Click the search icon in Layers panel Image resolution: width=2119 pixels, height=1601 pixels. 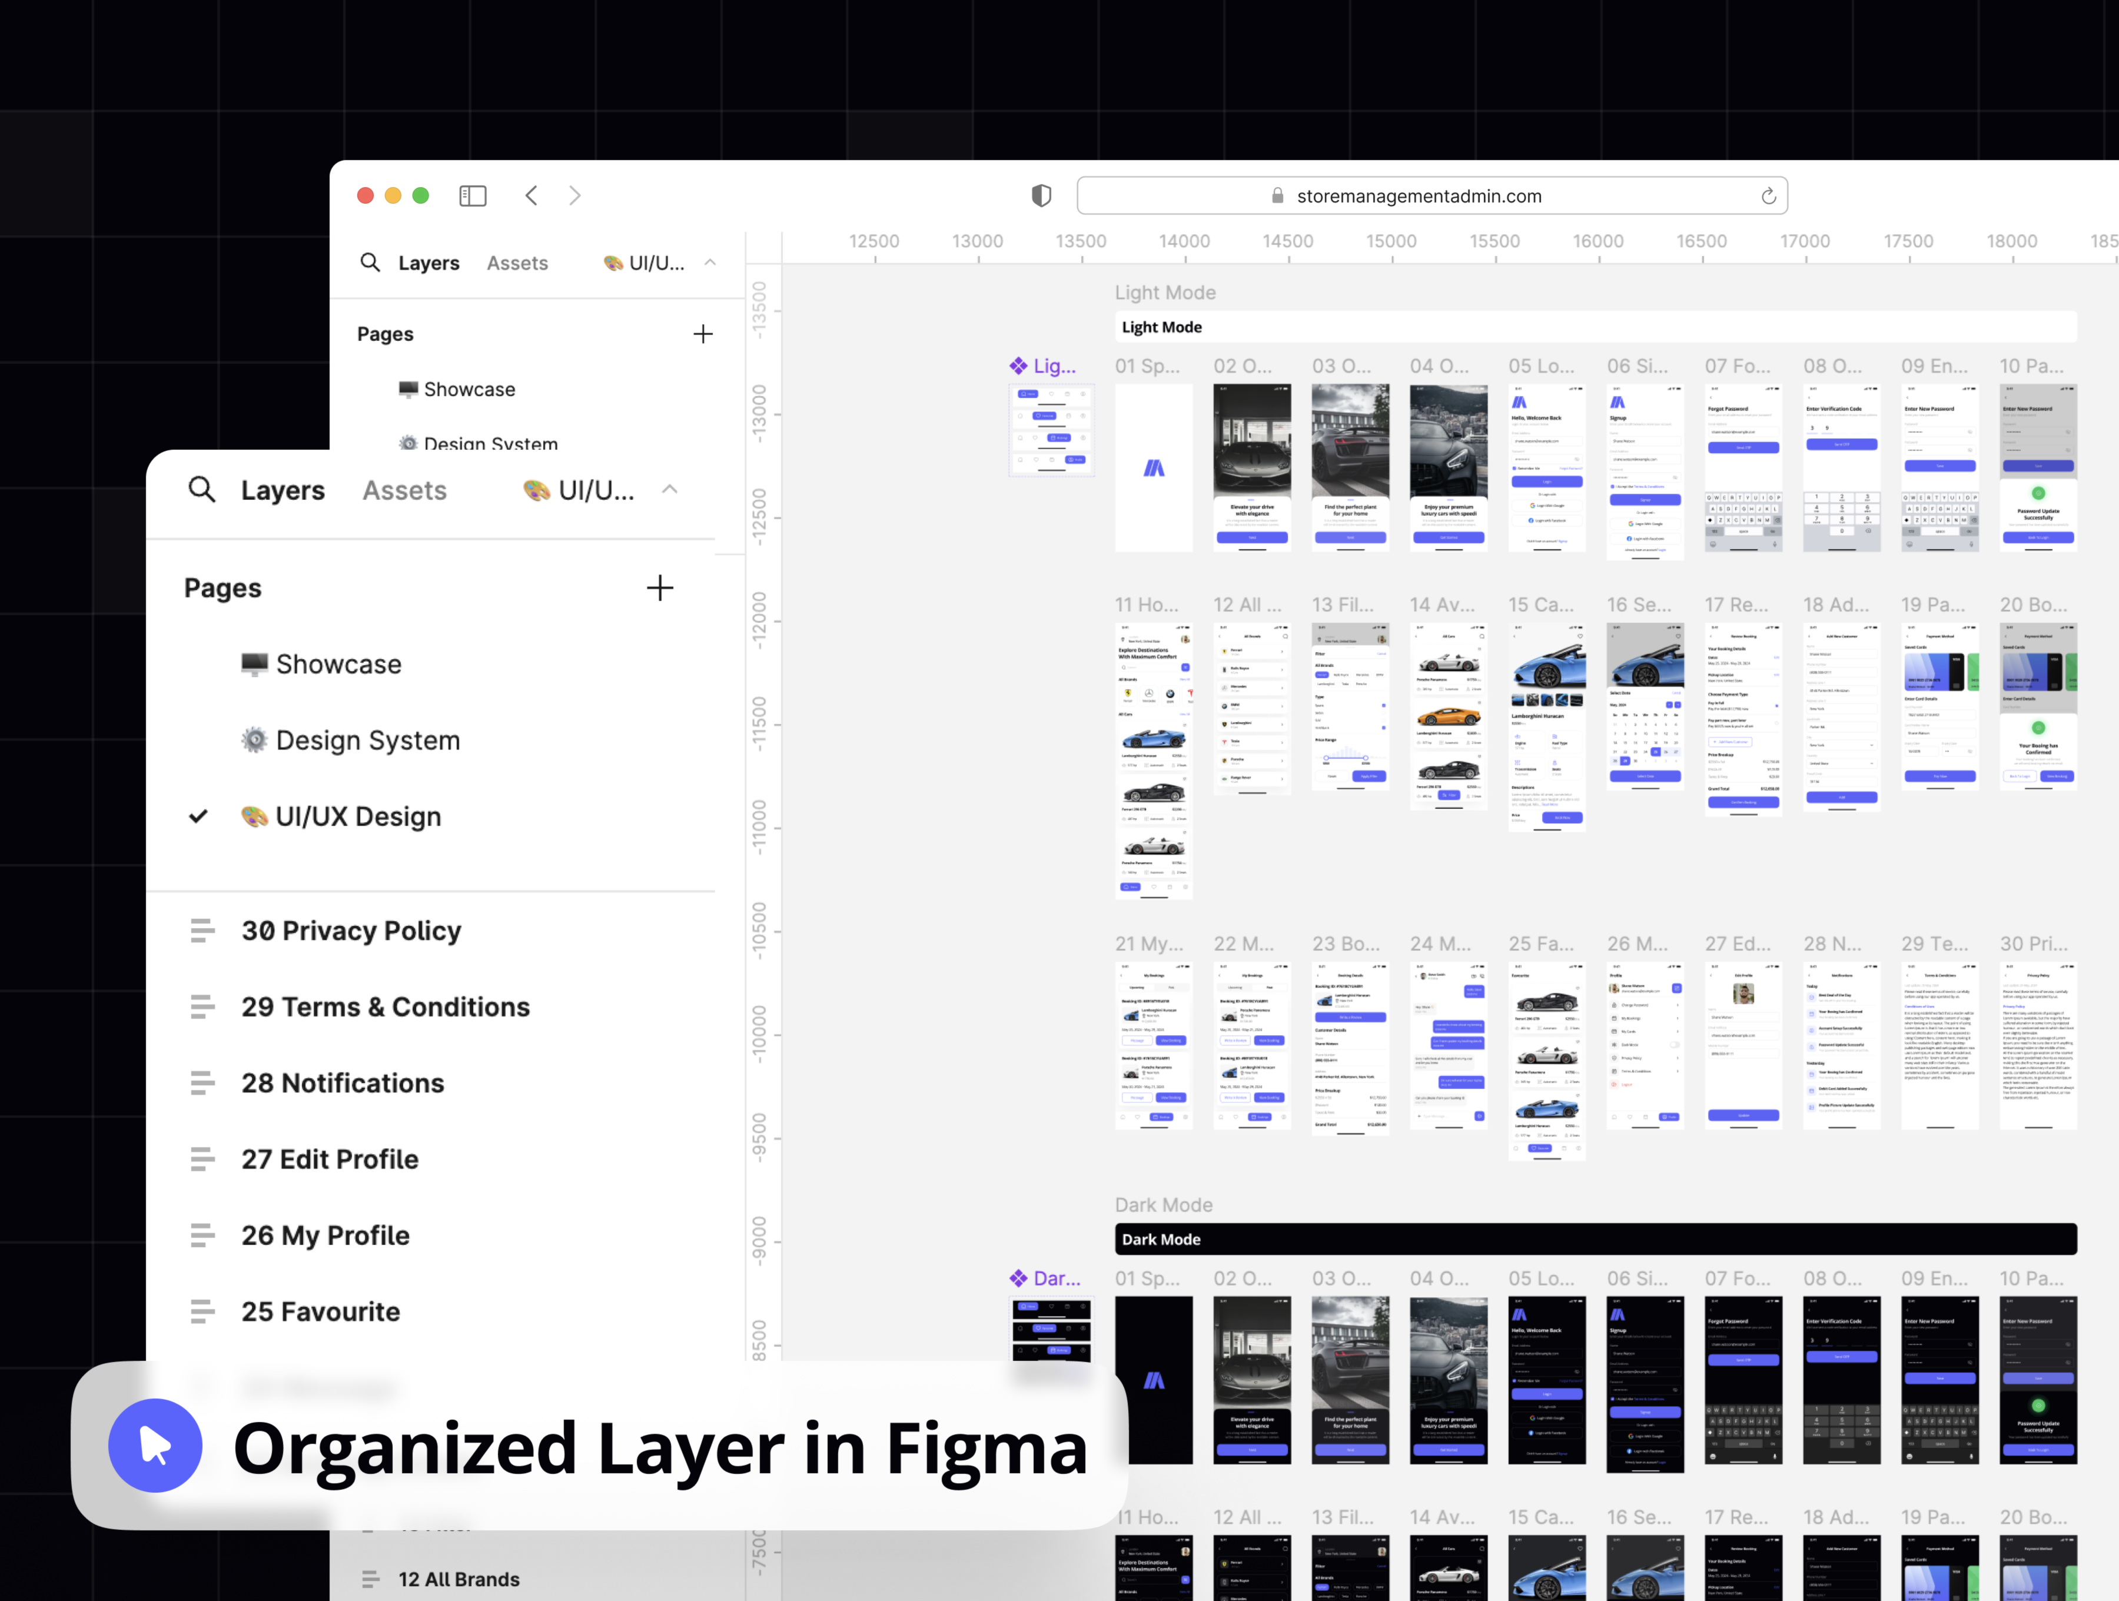(x=202, y=489)
